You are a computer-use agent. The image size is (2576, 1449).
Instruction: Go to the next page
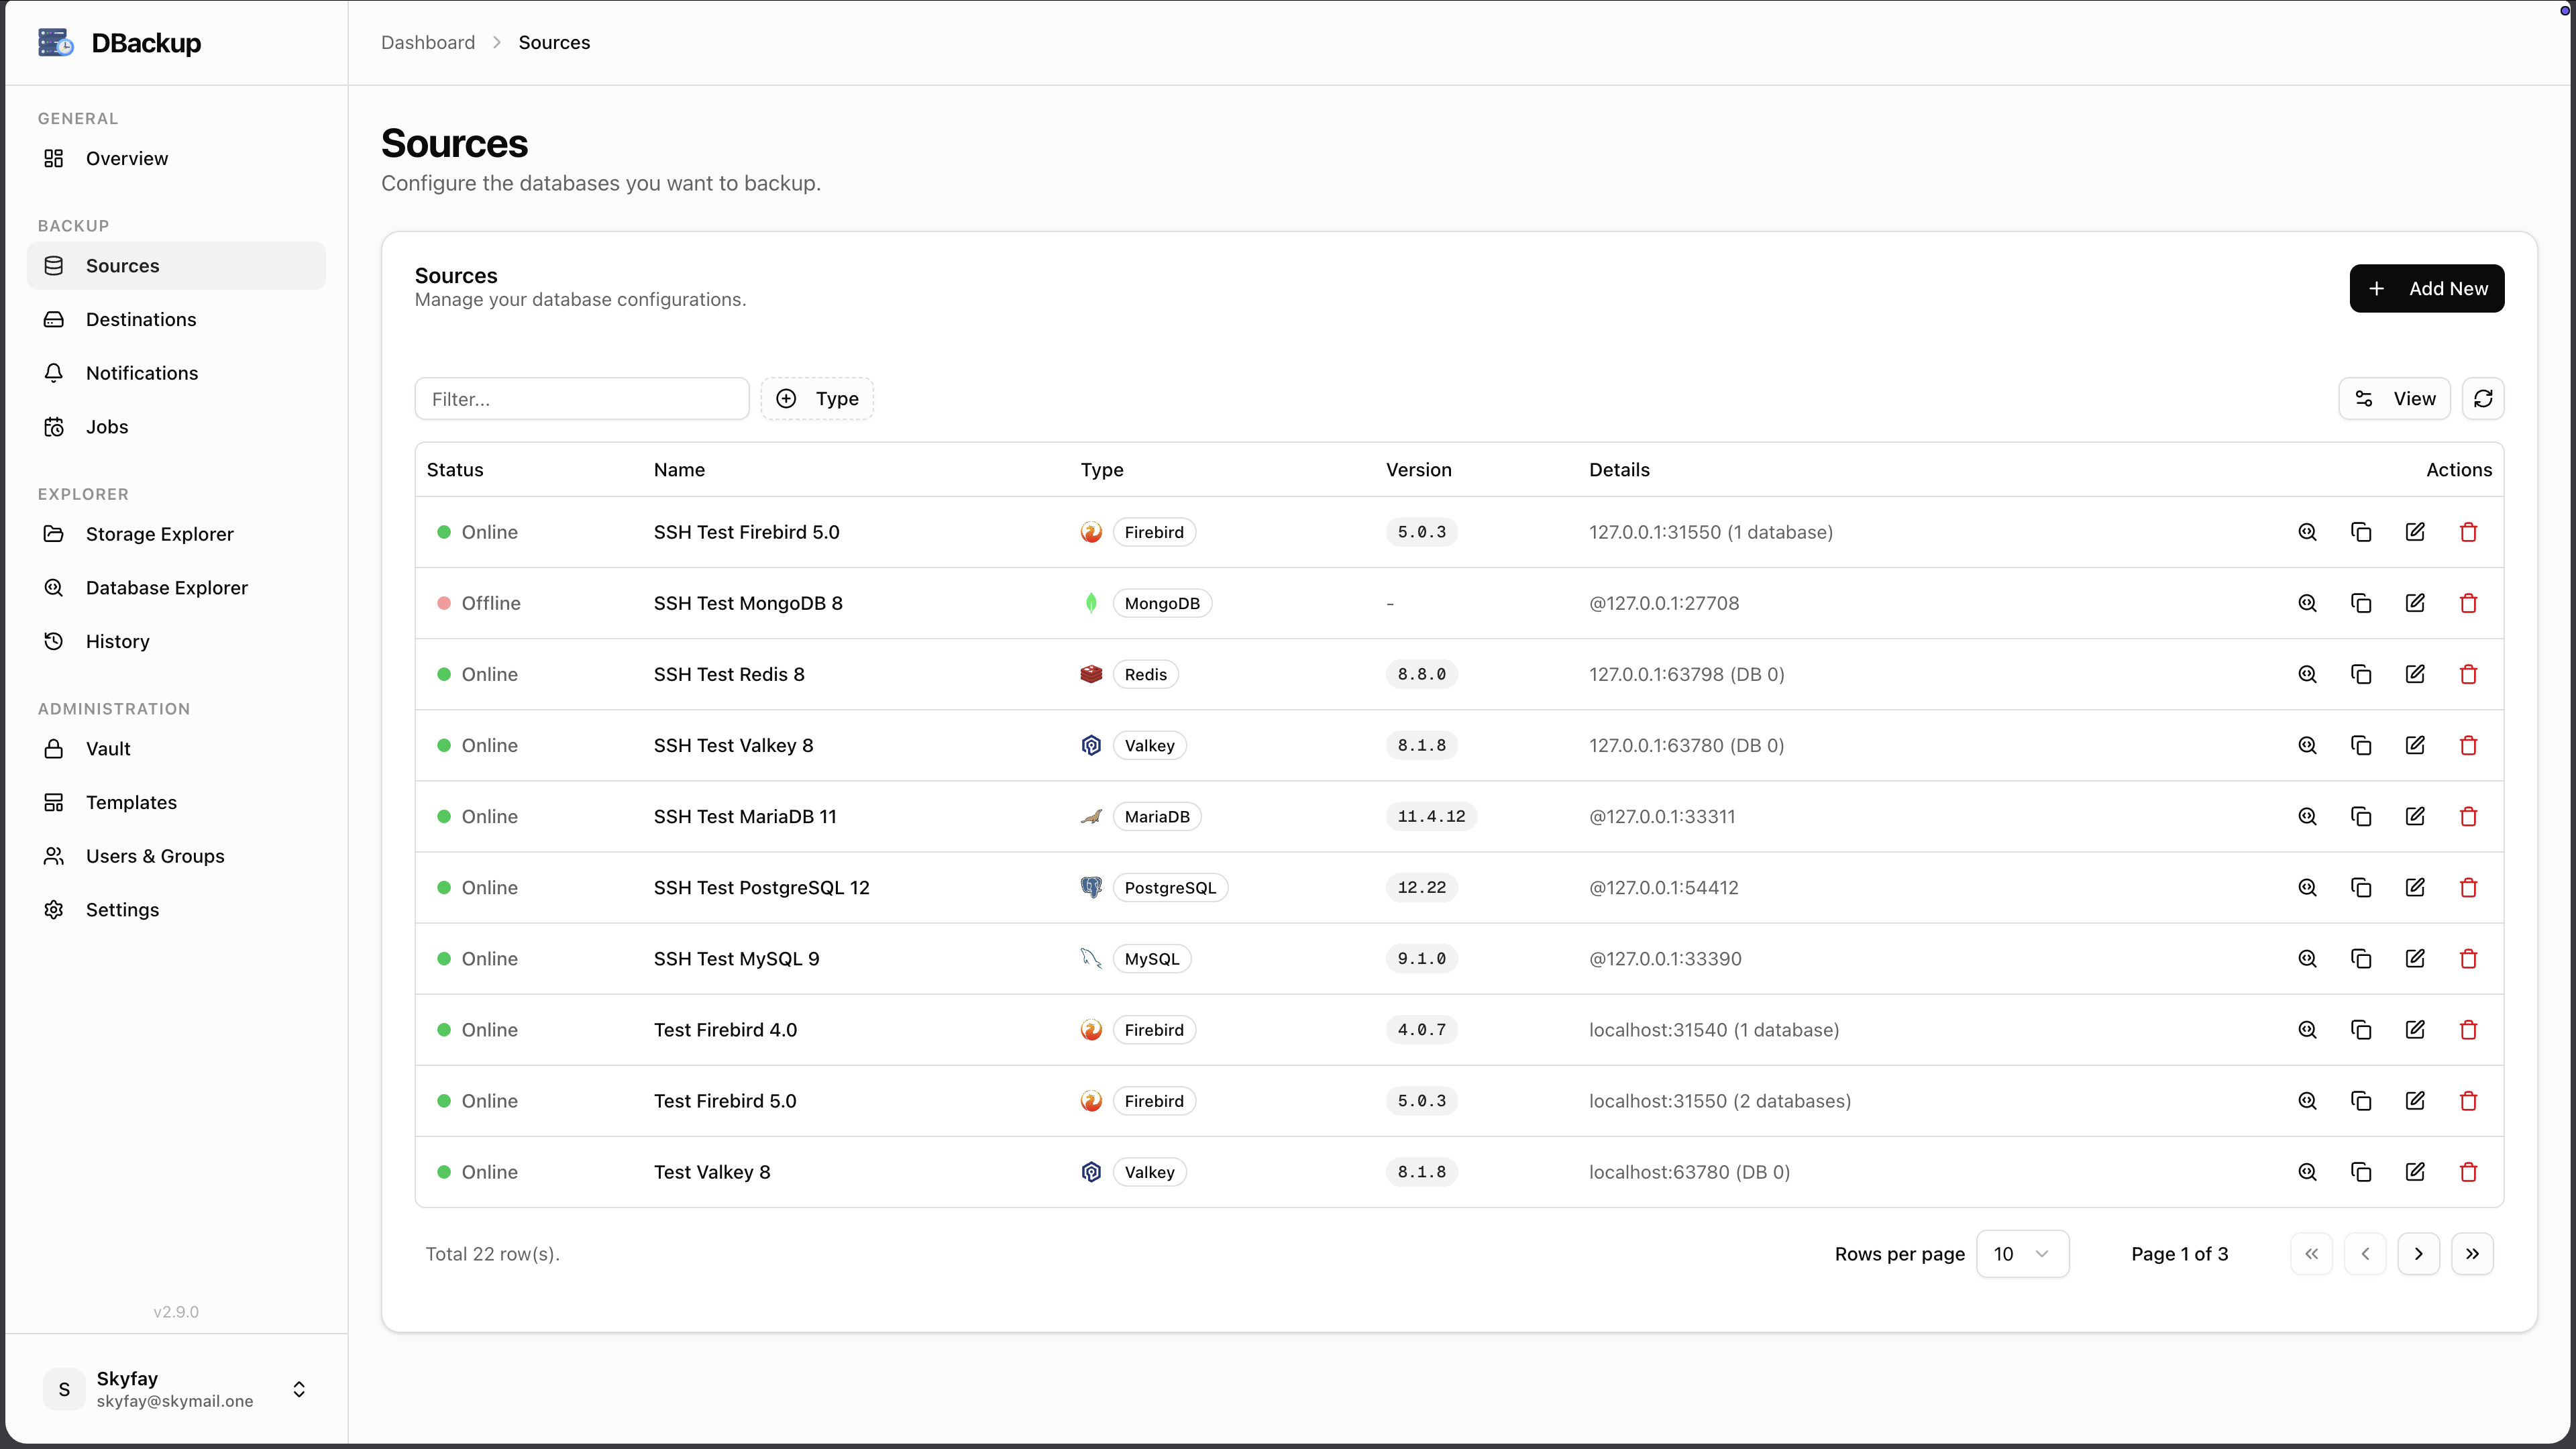pyautogui.click(x=2418, y=1253)
